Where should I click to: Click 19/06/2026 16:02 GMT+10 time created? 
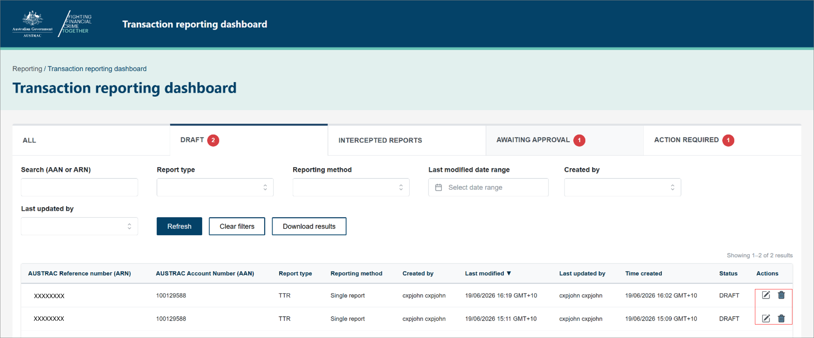(661, 295)
